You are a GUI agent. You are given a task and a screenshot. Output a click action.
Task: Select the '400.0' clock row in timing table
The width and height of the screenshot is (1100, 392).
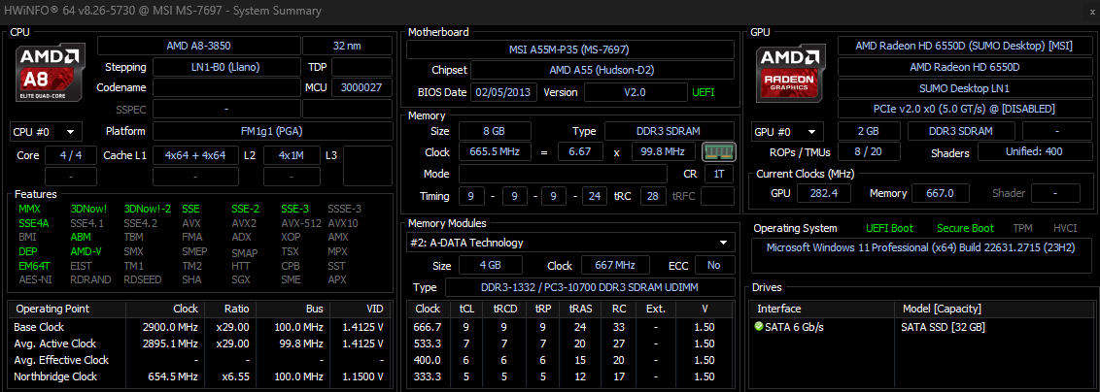pyautogui.click(x=570, y=360)
